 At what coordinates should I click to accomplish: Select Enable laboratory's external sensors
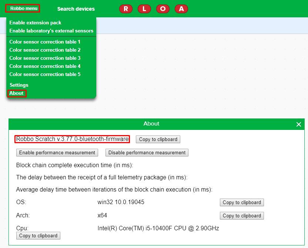point(51,31)
